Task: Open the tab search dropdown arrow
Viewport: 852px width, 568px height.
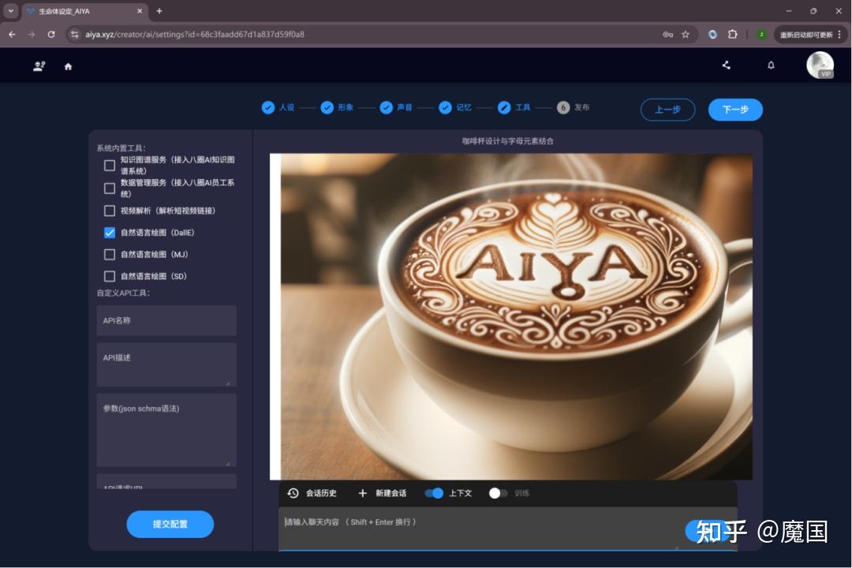Action: (10, 11)
